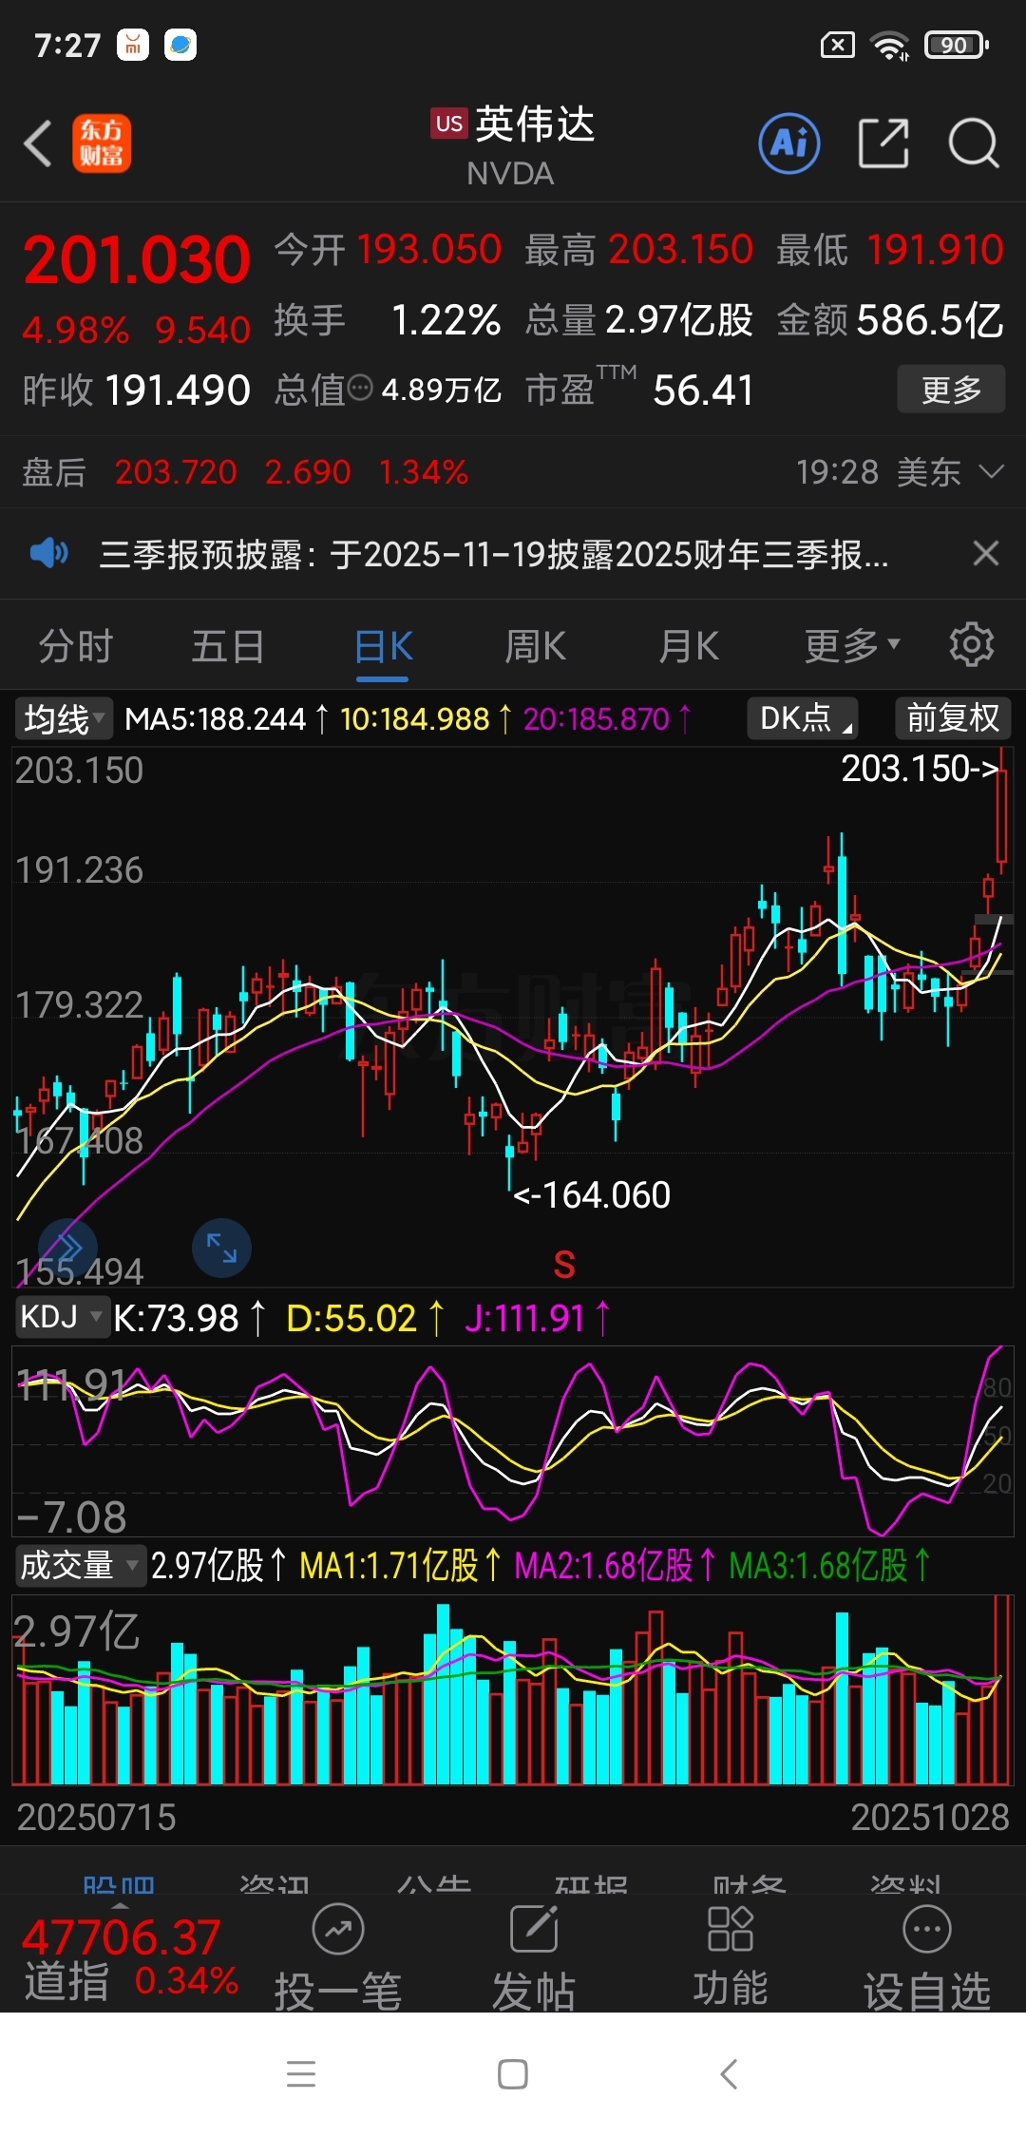Tap the double-arrow chart scroll icon
The image size is (1026, 2136).
click(67, 1247)
